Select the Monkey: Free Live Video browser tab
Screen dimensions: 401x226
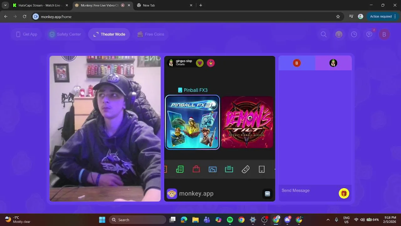102,5
